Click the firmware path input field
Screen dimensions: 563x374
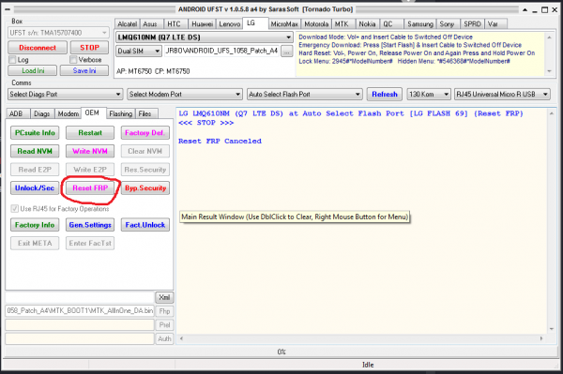[x=221, y=51]
